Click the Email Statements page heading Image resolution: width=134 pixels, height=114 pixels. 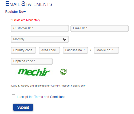[29, 4]
